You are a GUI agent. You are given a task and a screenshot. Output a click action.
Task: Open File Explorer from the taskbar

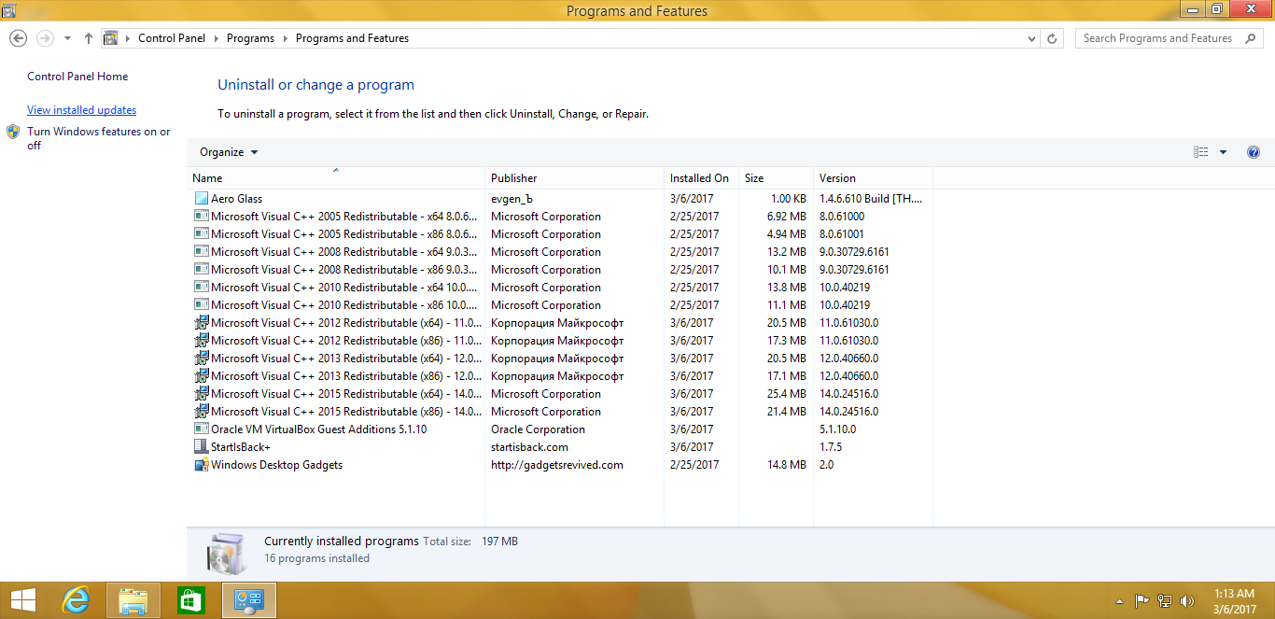[133, 600]
